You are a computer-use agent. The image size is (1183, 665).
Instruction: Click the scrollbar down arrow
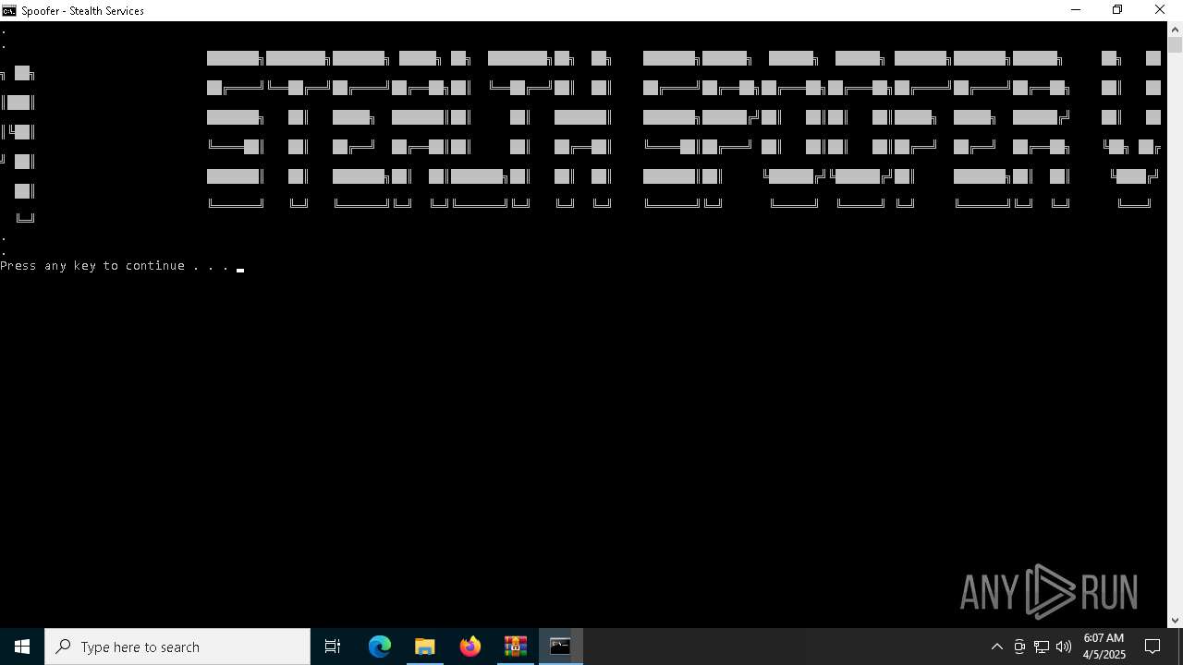[1175, 621]
